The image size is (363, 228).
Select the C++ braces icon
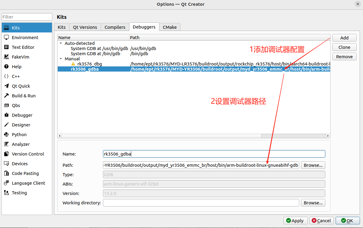coord(6,76)
